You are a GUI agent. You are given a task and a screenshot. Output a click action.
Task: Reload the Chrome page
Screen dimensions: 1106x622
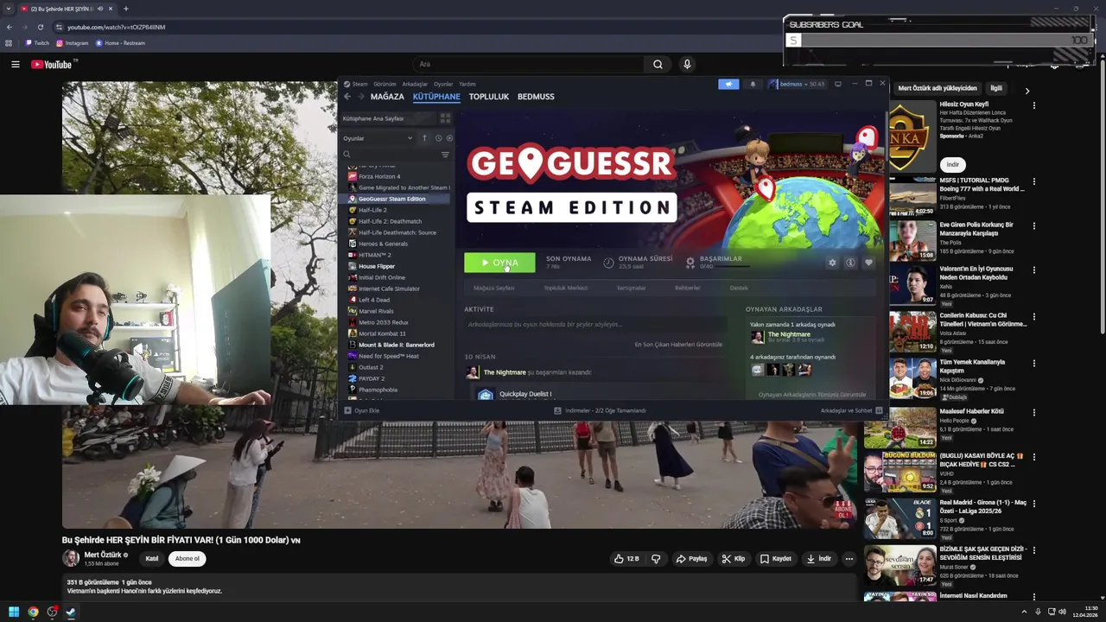40,27
